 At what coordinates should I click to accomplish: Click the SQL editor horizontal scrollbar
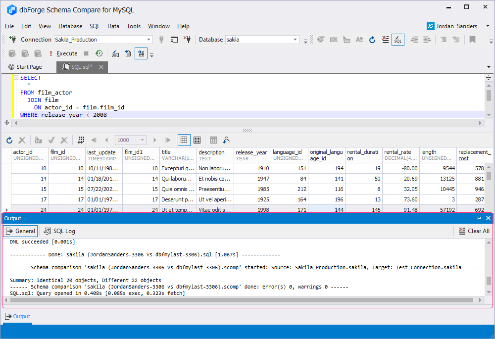coord(247,123)
